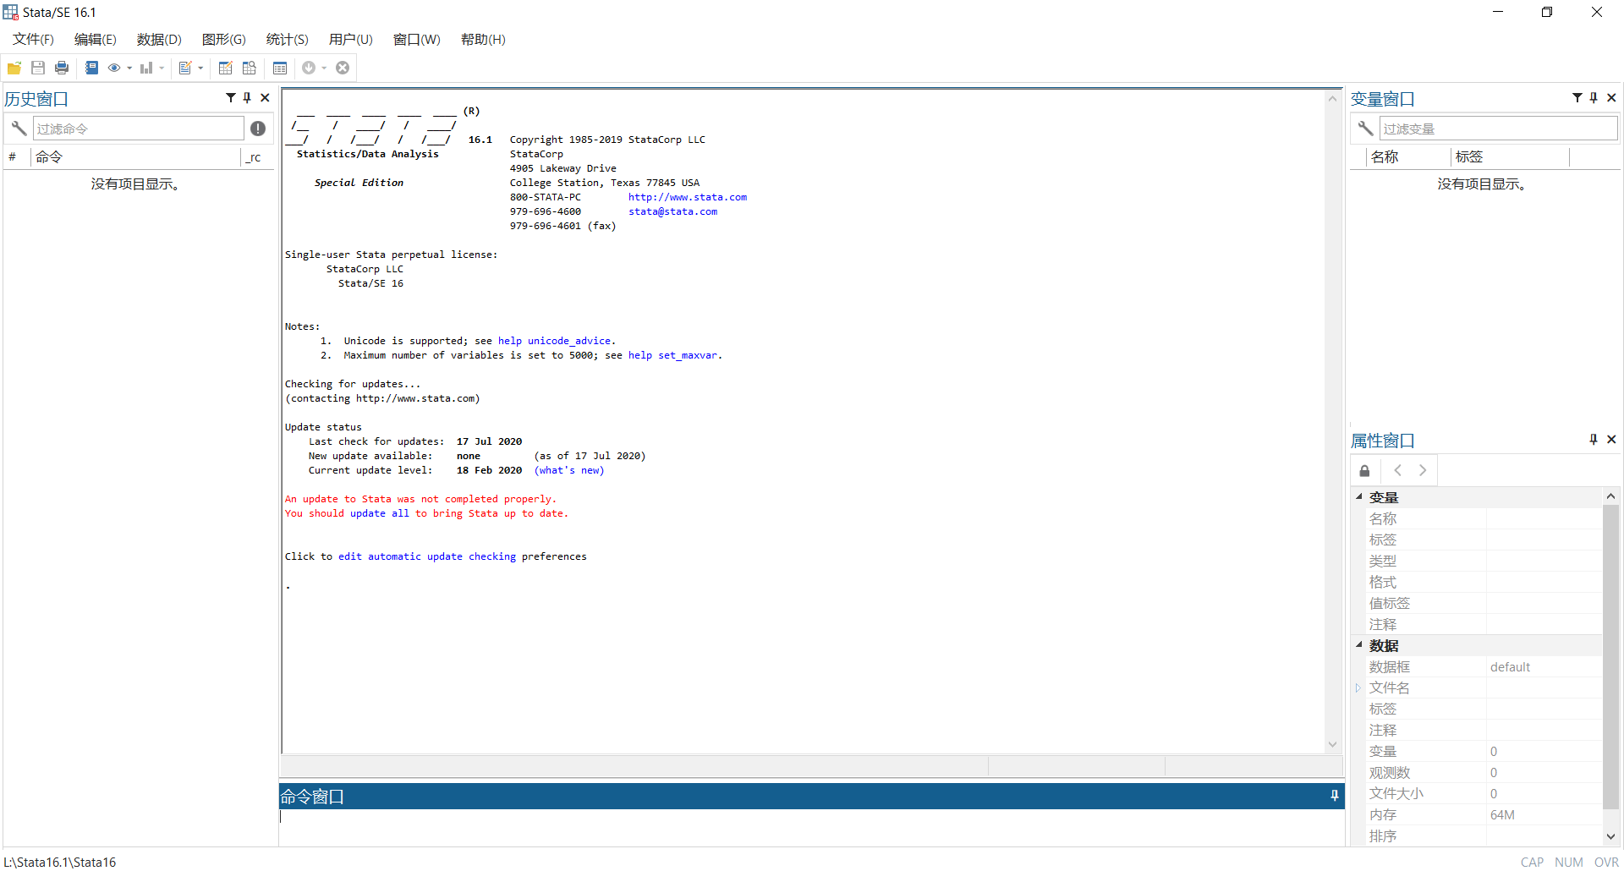Click the Properties panel scrollbar down arrow
Viewport: 1624px width, 871px height.
click(x=1610, y=836)
